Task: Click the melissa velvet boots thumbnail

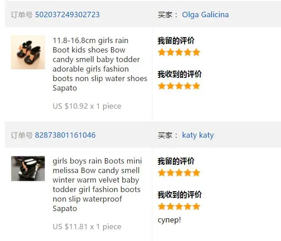Action: point(28,169)
